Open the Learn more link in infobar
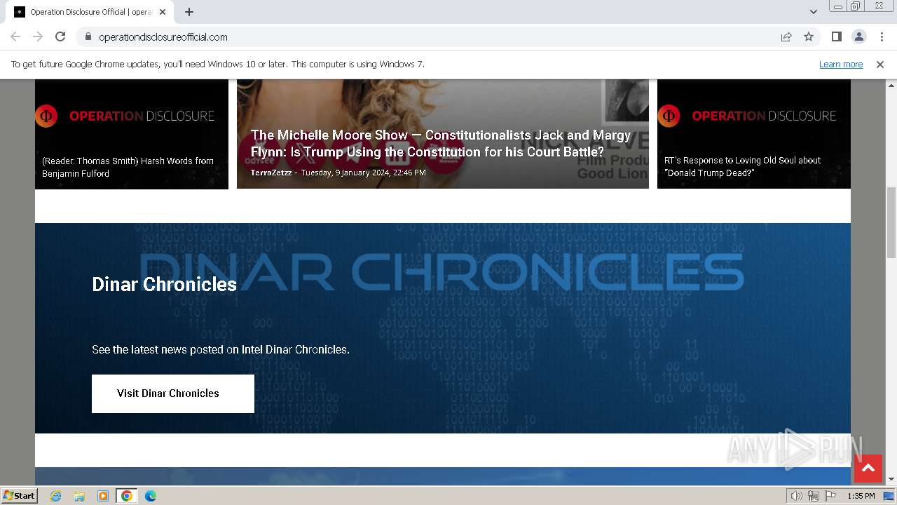Image resolution: width=897 pixels, height=505 pixels. (841, 64)
